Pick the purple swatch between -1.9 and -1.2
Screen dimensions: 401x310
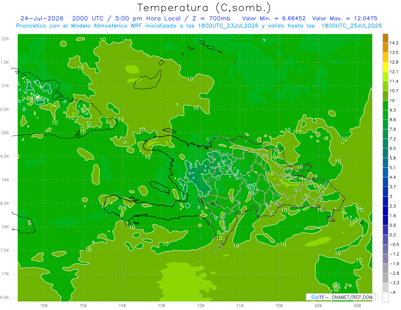pyautogui.click(x=385, y=259)
